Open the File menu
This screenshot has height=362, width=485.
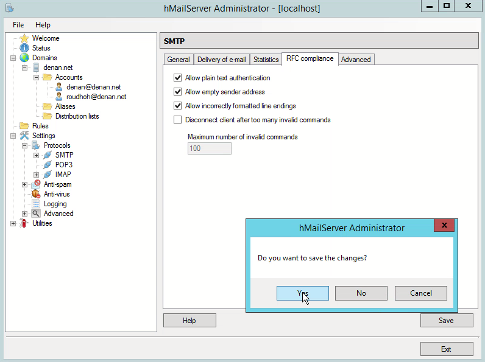point(18,25)
